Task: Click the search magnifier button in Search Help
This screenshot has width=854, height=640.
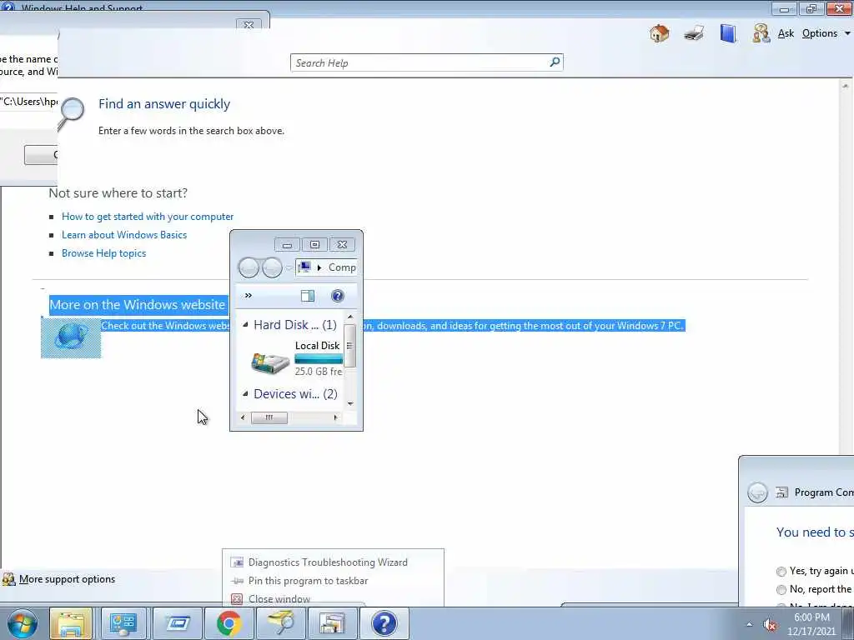Action: [x=555, y=62]
